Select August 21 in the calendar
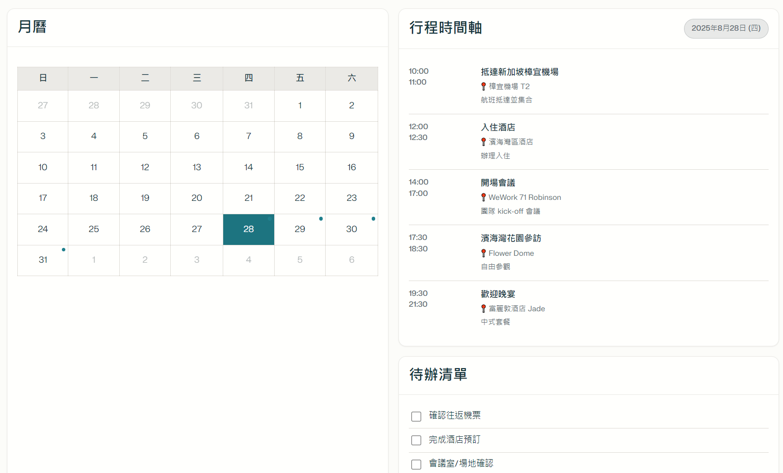783x473 pixels. point(248,198)
